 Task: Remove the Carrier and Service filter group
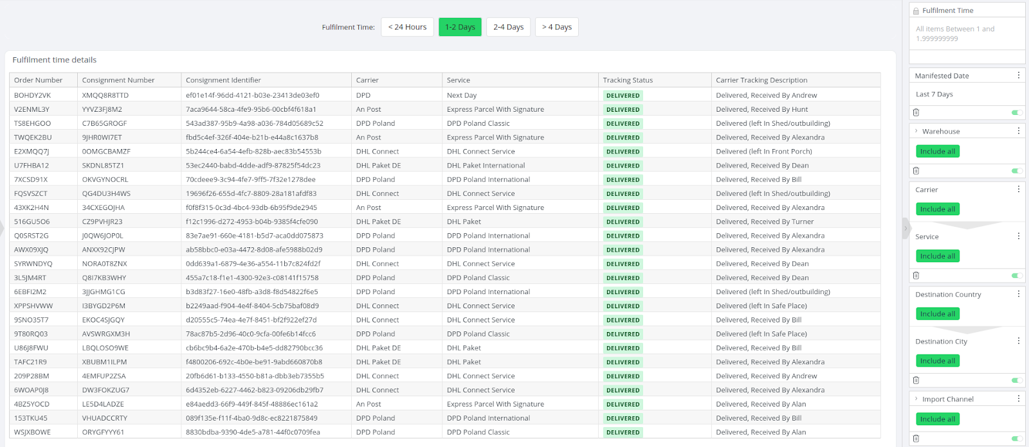click(x=916, y=276)
